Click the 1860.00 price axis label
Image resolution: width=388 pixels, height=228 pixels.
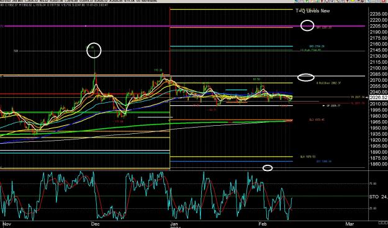pos(379,164)
